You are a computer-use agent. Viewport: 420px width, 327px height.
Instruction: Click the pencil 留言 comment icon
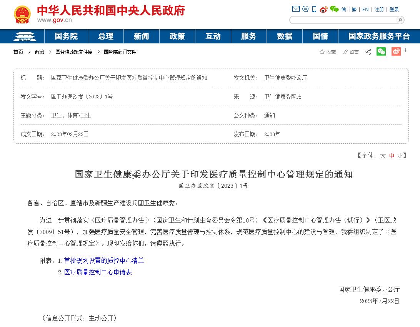pos(351,52)
